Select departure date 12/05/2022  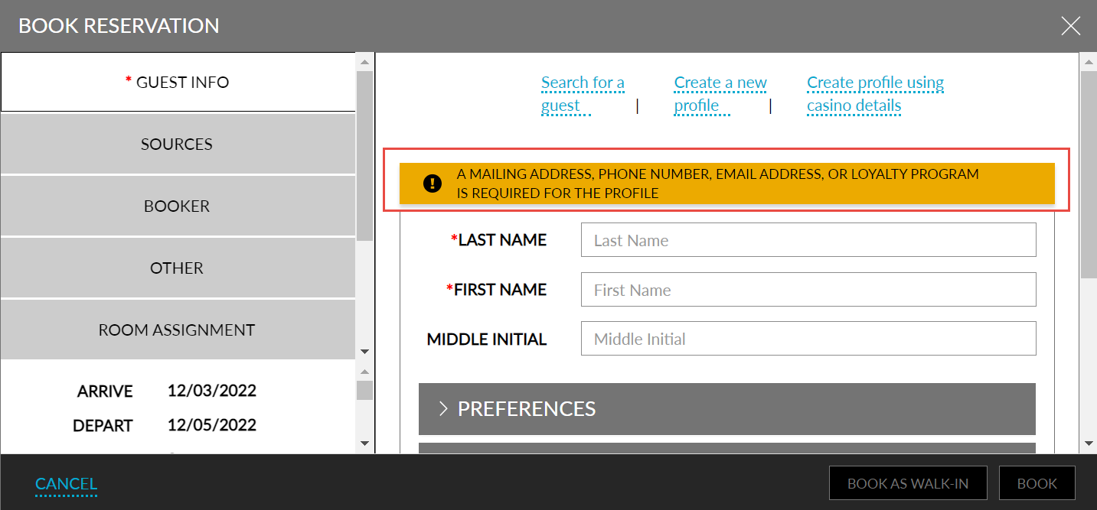point(212,425)
